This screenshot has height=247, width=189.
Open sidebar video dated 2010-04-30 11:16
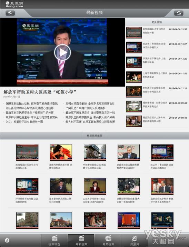(157, 92)
